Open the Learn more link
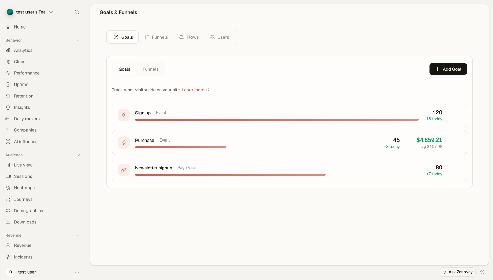Viewport: 493px width, 280px height. click(x=196, y=90)
